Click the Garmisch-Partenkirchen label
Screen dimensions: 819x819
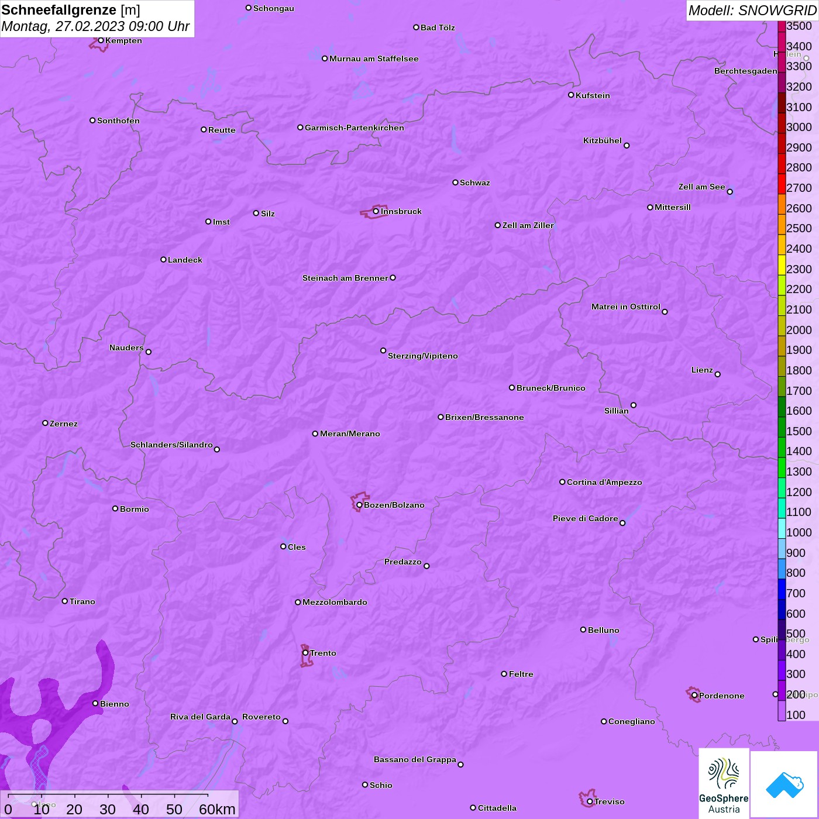click(355, 128)
